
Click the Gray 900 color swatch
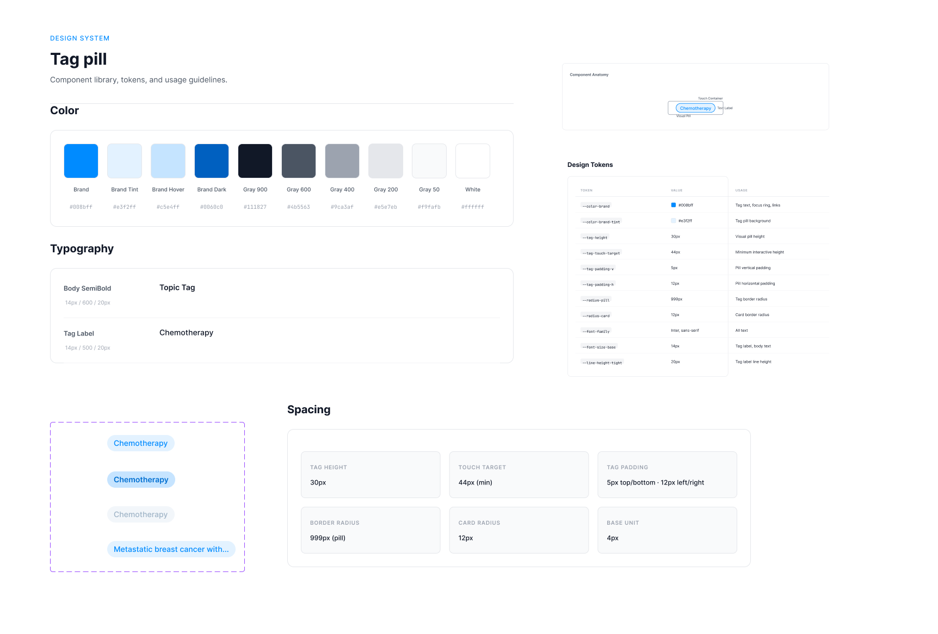point(255,161)
